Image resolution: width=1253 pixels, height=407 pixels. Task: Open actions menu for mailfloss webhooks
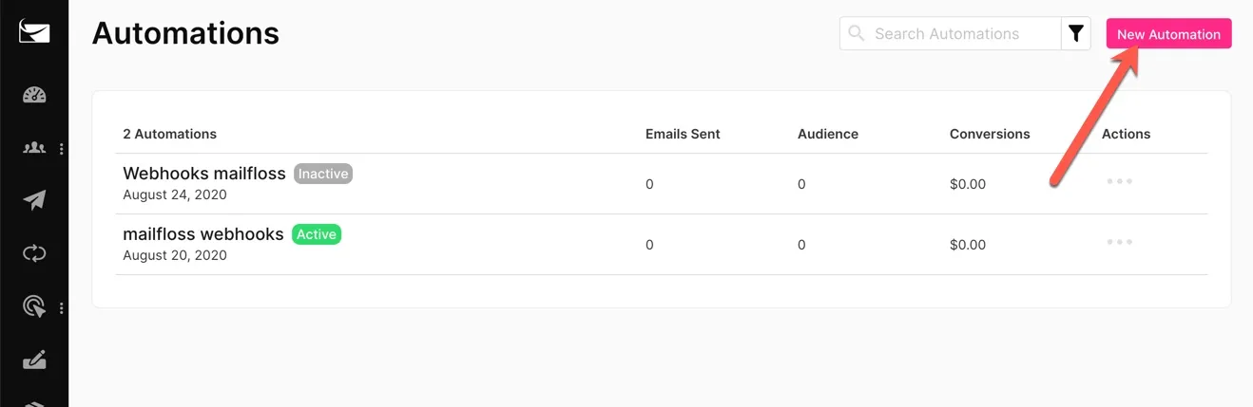point(1119,242)
